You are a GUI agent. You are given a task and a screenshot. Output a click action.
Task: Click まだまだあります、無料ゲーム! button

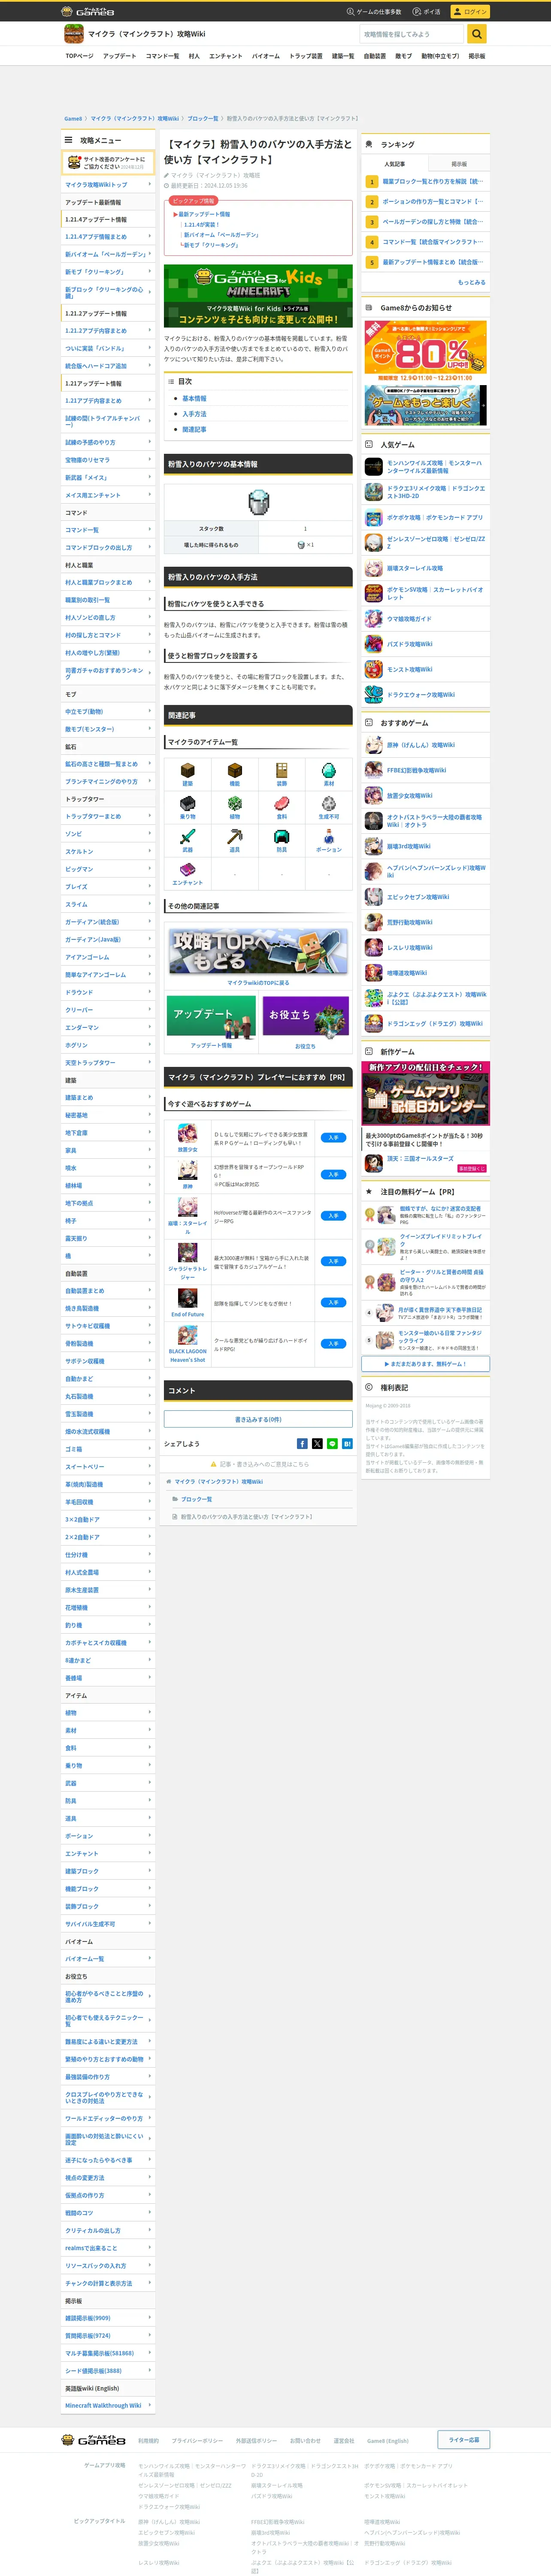click(x=426, y=1364)
